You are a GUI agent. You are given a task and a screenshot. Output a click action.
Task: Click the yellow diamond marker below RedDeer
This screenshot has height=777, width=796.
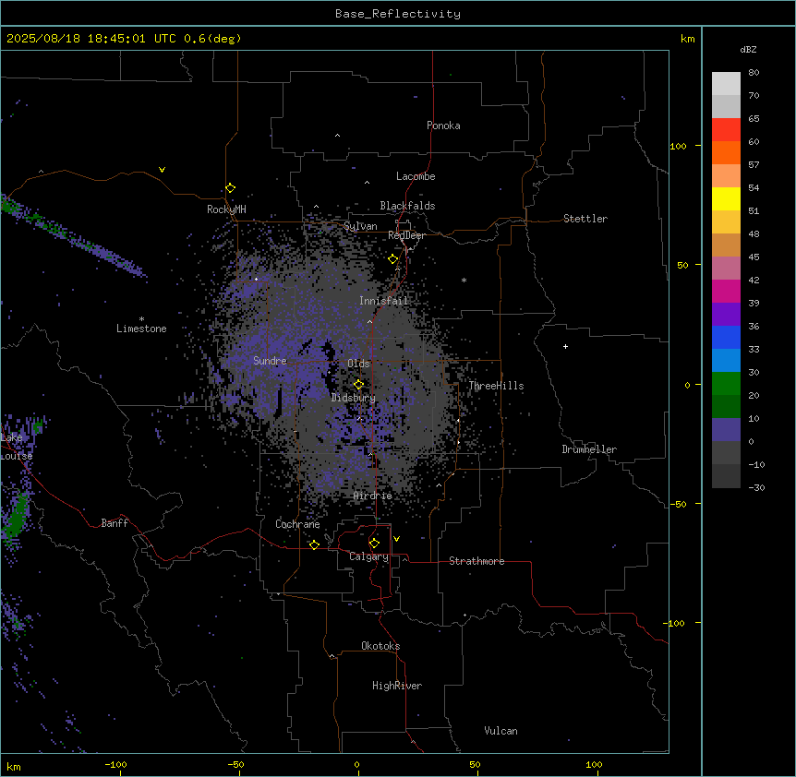pos(393,259)
